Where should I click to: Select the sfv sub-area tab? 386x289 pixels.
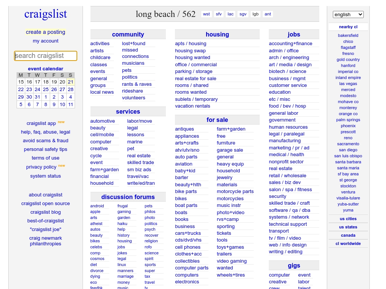[219, 14]
